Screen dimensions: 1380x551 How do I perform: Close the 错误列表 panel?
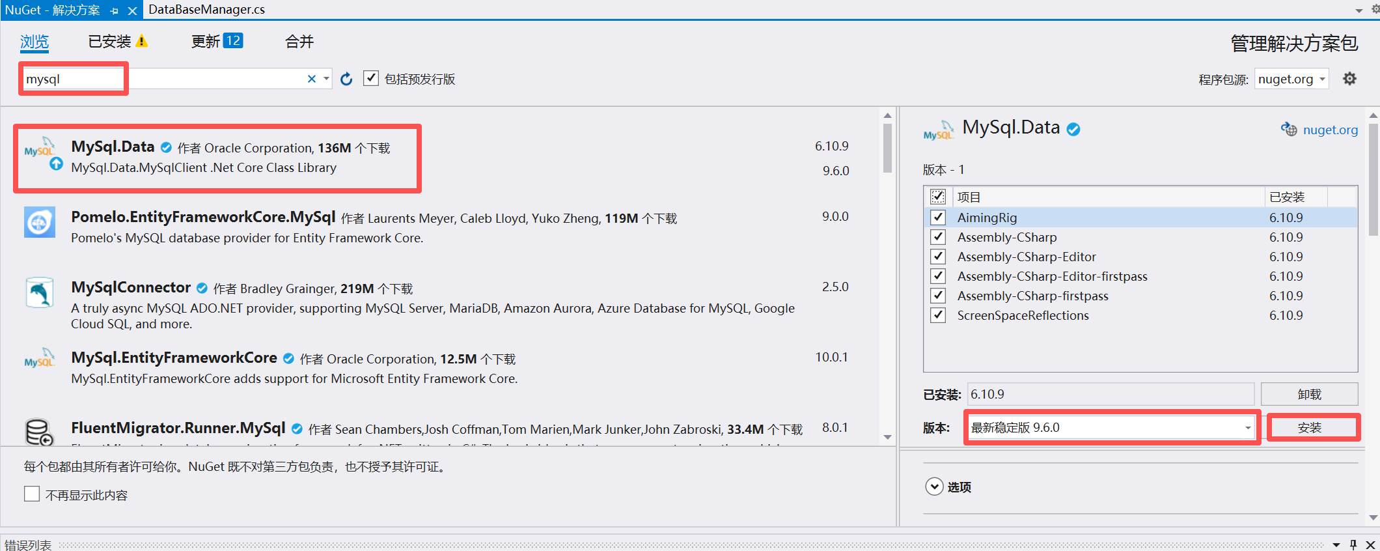(x=1370, y=544)
